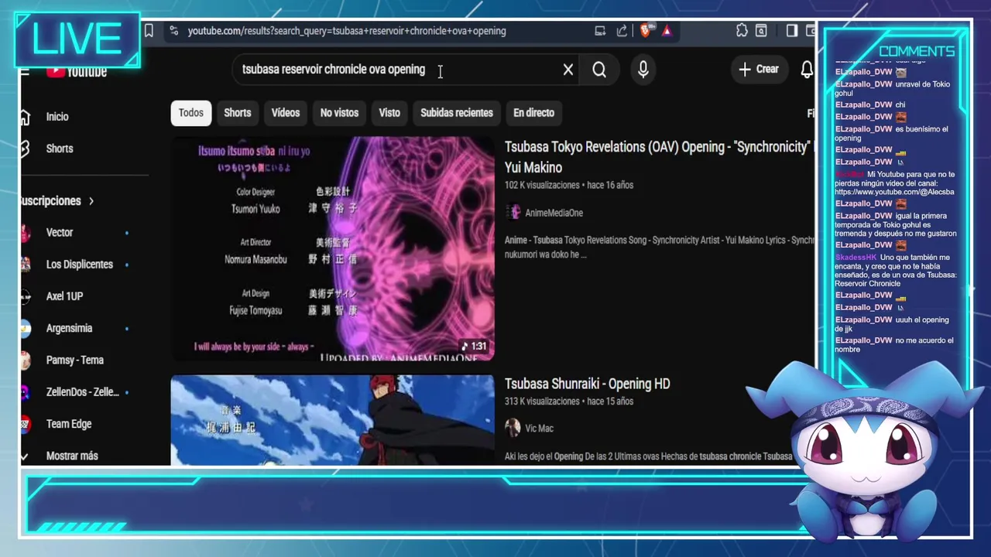The image size is (991, 557).
Task: Select the Visto filter chip
Action: (389, 113)
